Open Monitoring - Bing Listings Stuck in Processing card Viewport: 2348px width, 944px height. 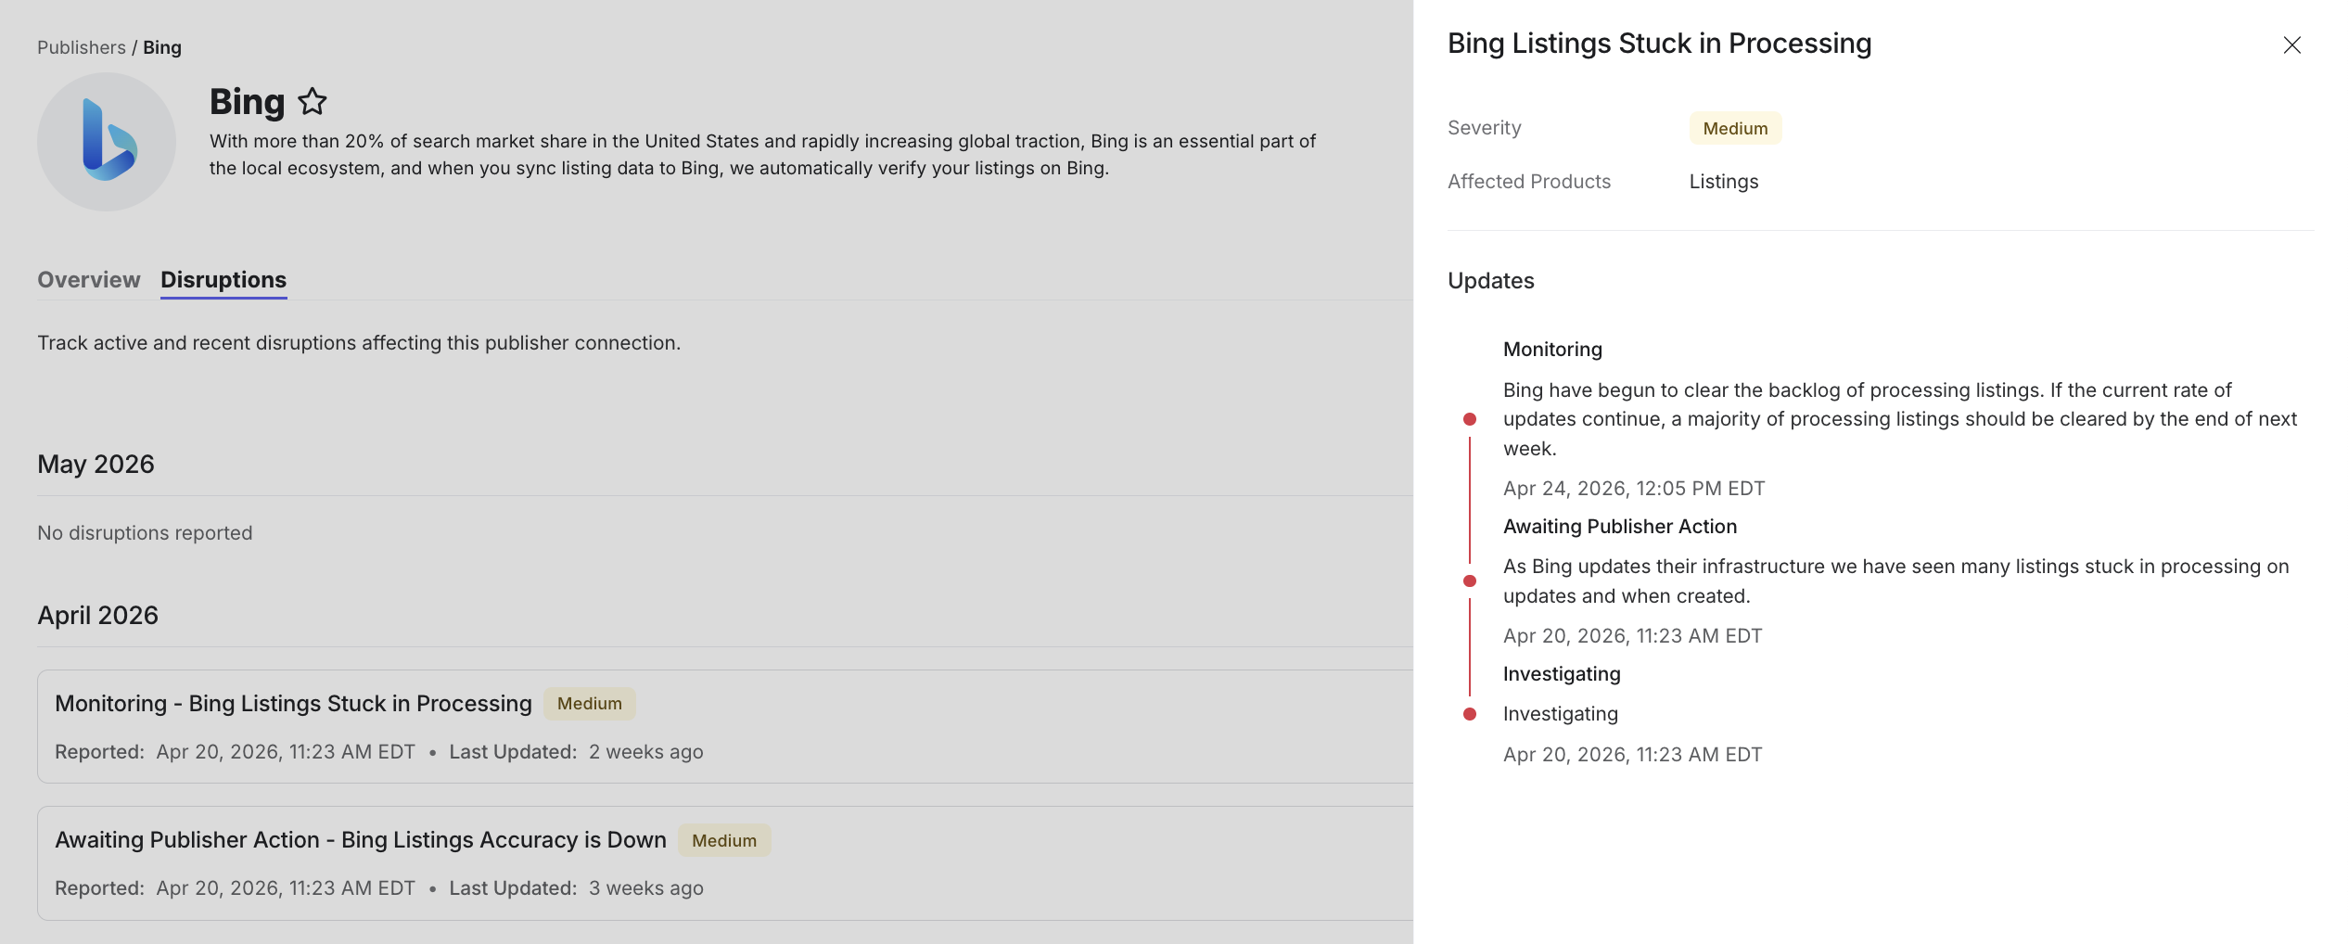pyautogui.click(x=725, y=726)
